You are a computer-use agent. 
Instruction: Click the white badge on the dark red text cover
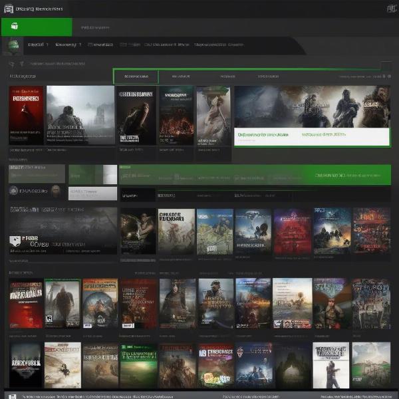[x=128, y=325]
